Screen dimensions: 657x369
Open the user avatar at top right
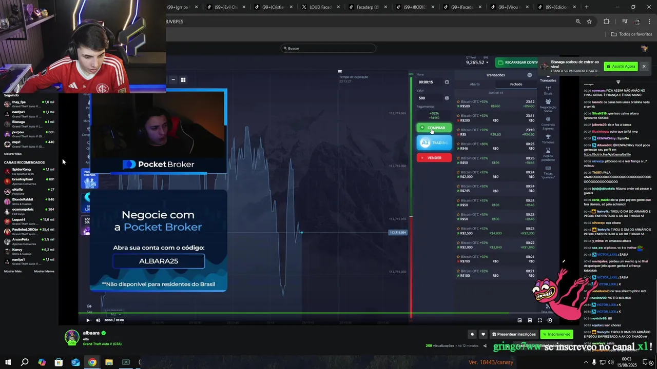645,48
